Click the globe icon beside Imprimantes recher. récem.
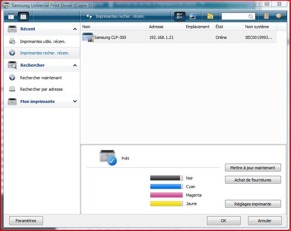 12,53
